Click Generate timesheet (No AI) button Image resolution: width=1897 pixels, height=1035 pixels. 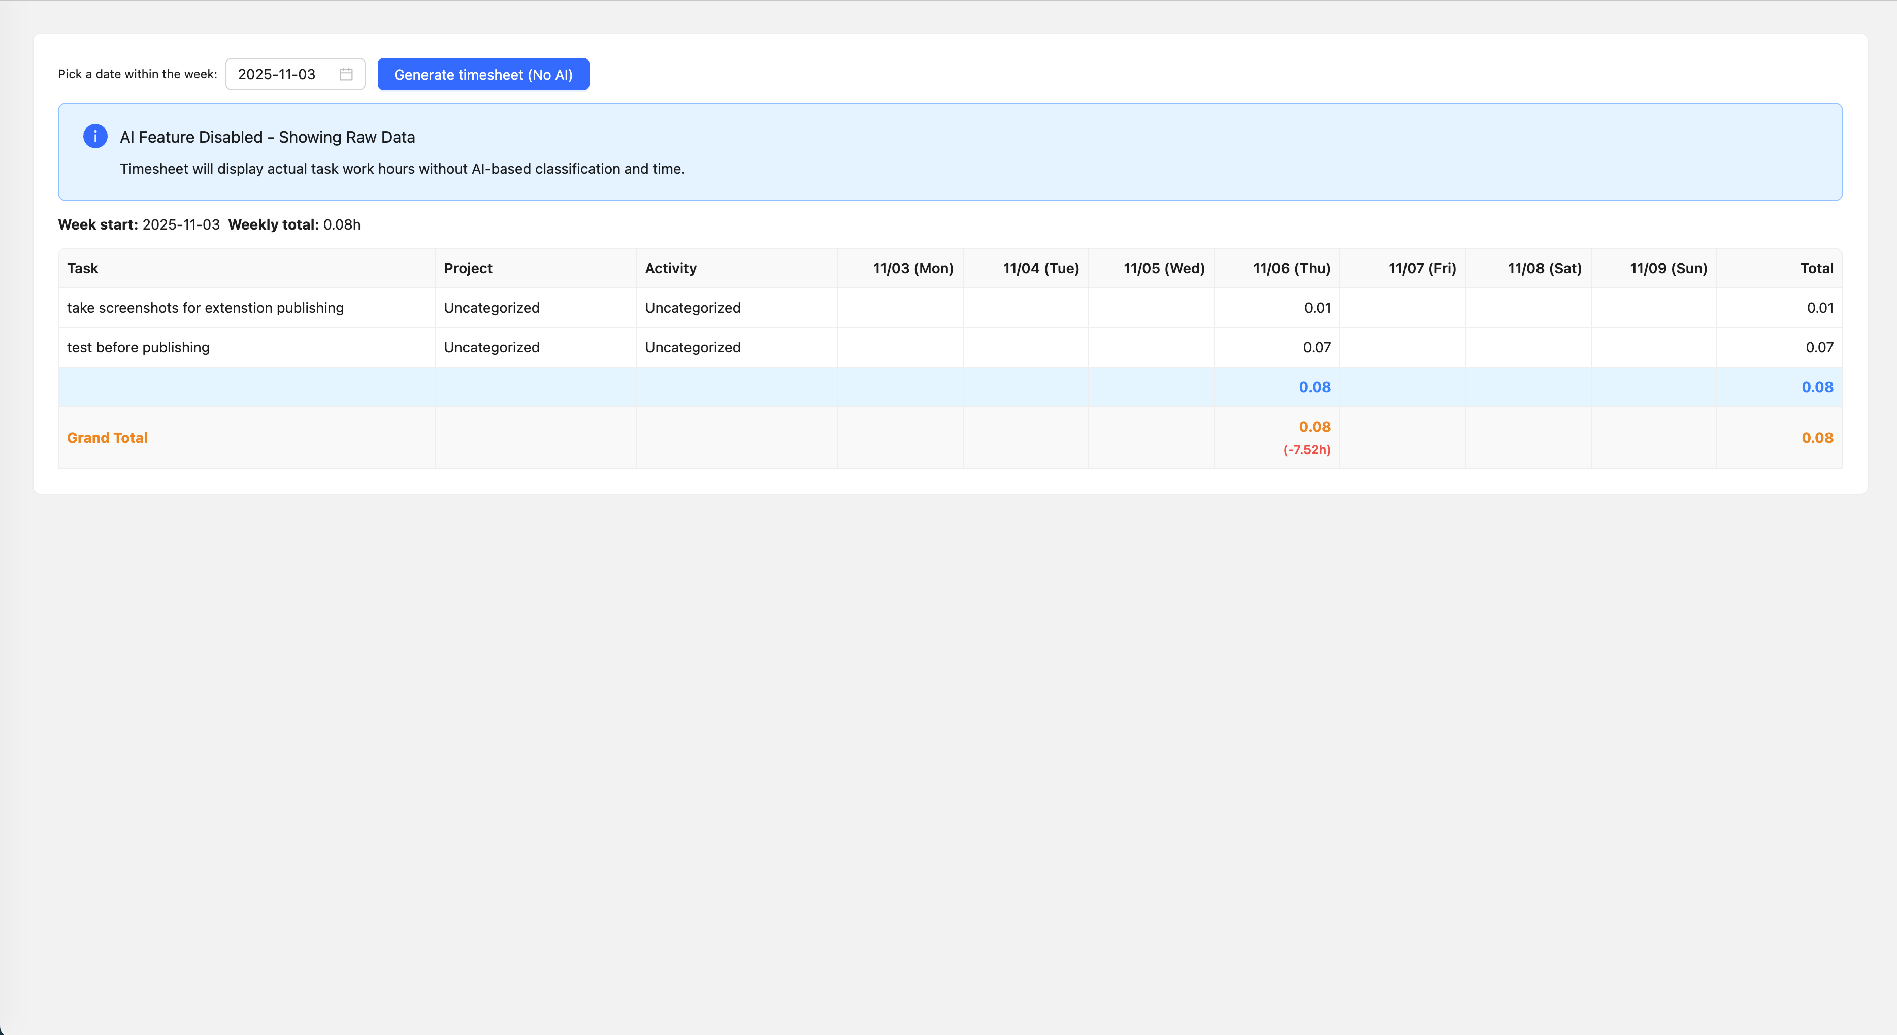[483, 75]
